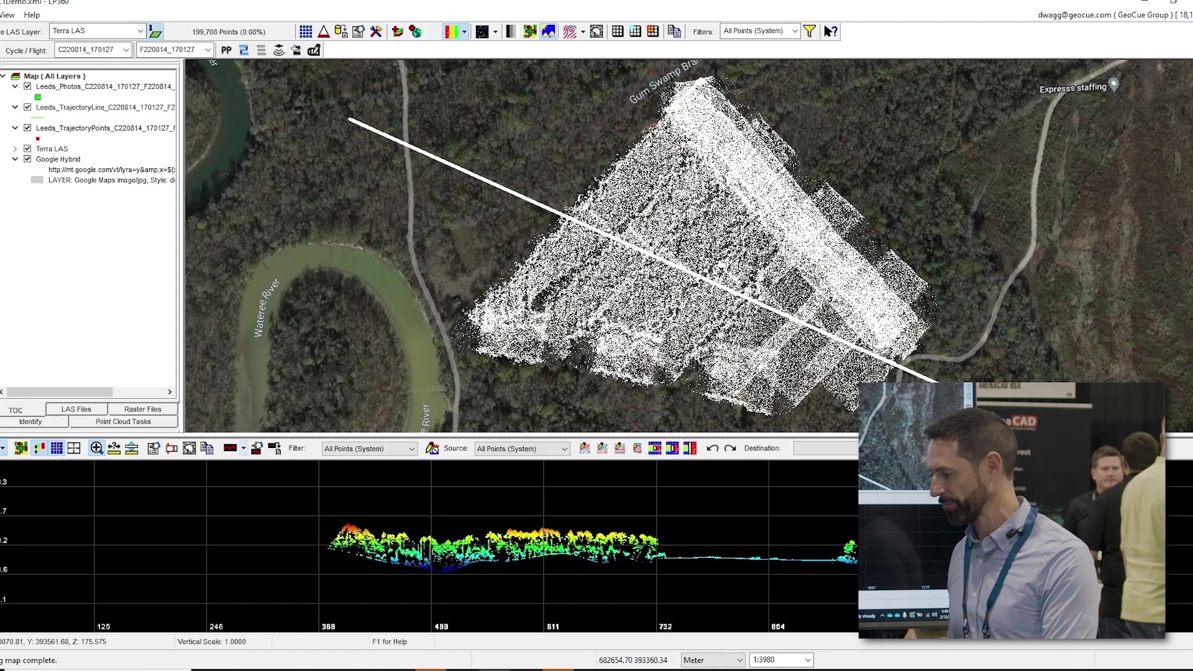Uncheck Leeds_TrajectoryLine layer visibility
This screenshot has height=671, width=1193.
[27, 107]
